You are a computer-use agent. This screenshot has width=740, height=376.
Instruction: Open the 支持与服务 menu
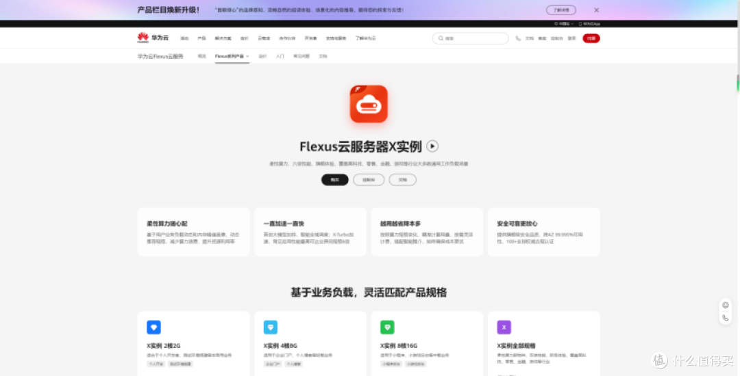tap(336, 38)
